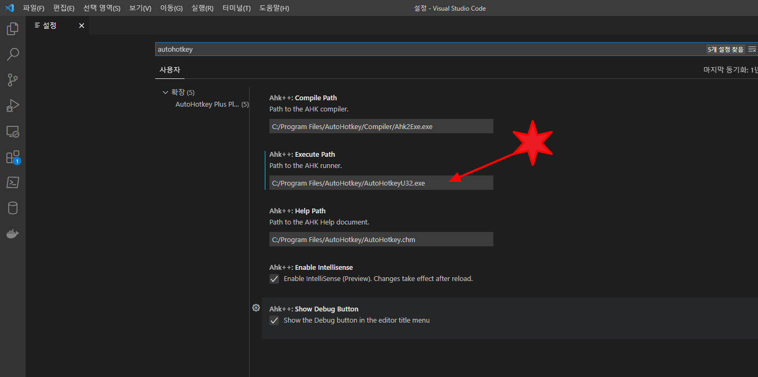Toggle Show Debug Button checkbox
This screenshot has height=377, width=758.
point(274,320)
